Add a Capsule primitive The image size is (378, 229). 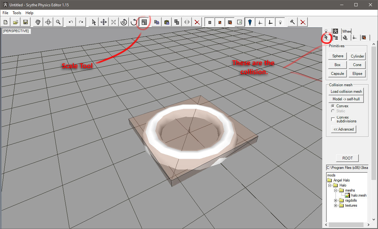338,74
